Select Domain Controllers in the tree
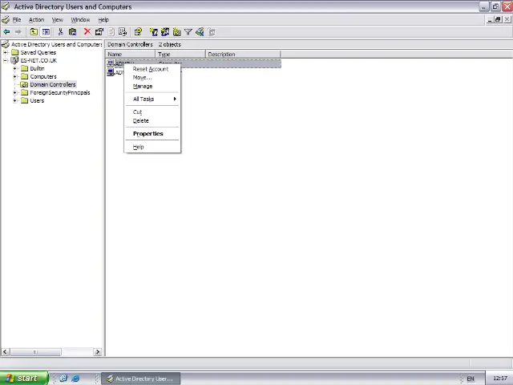This screenshot has width=513, height=385. pyautogui.click(x=53, y=84)
